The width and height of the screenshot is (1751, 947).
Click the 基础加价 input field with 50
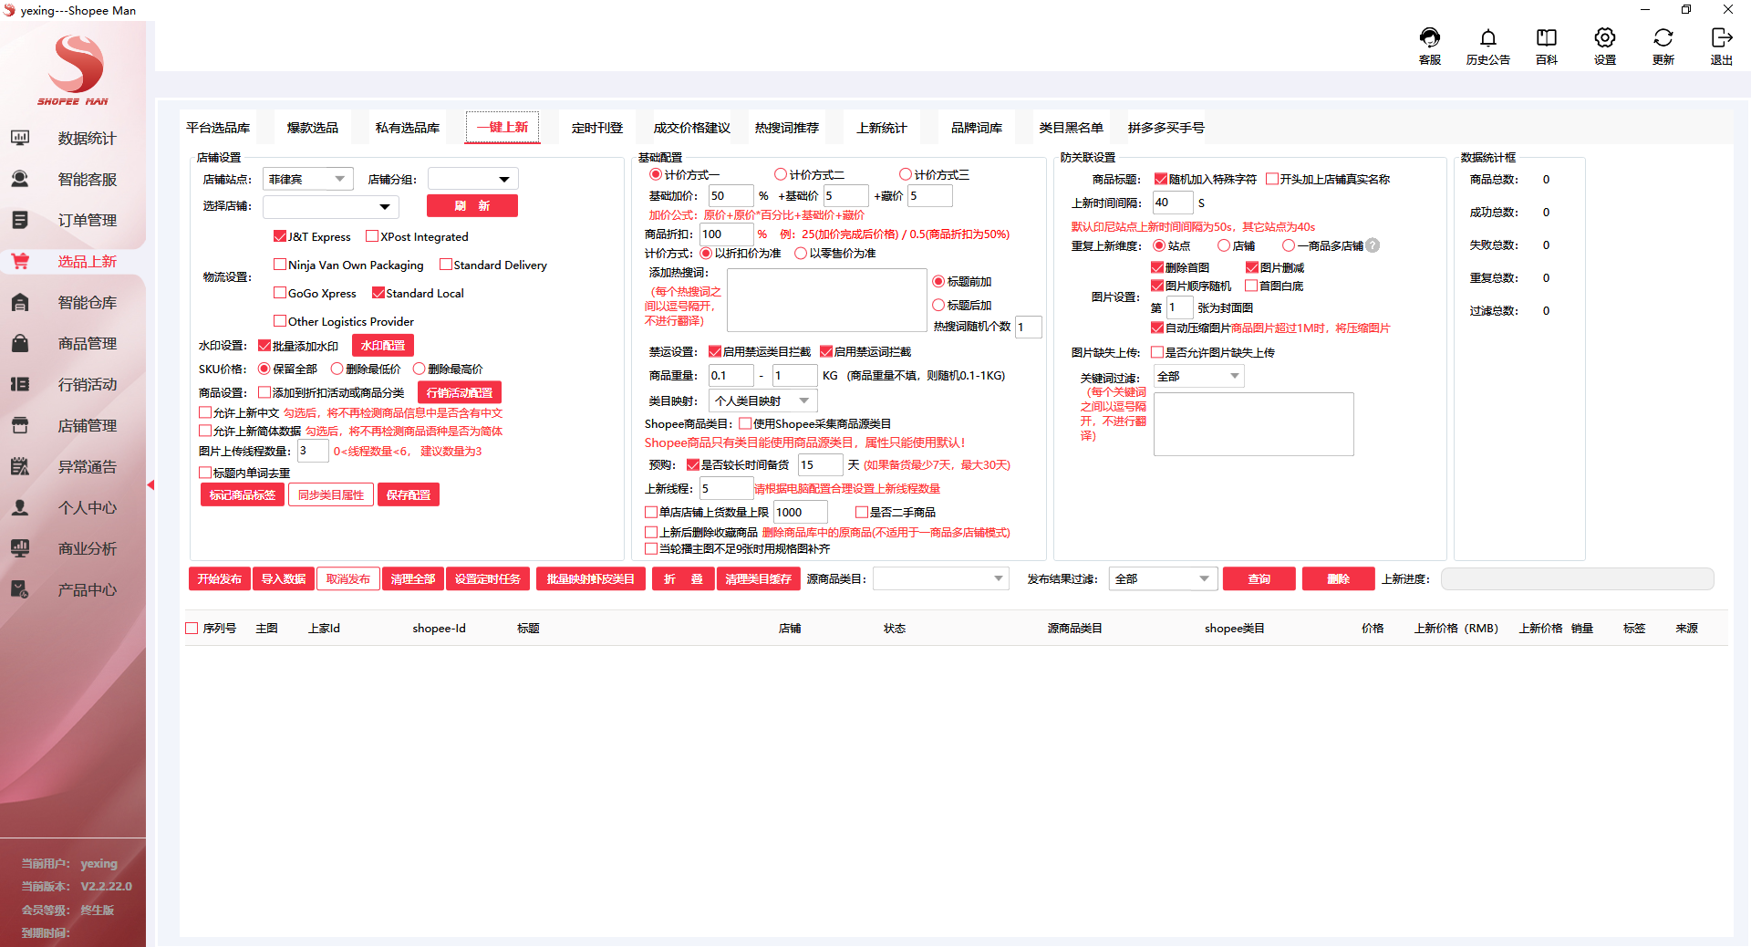730,195
